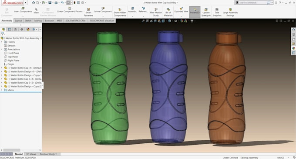Expand the Annotations tree node
The image size is (296, 159).
pos(2,49)
